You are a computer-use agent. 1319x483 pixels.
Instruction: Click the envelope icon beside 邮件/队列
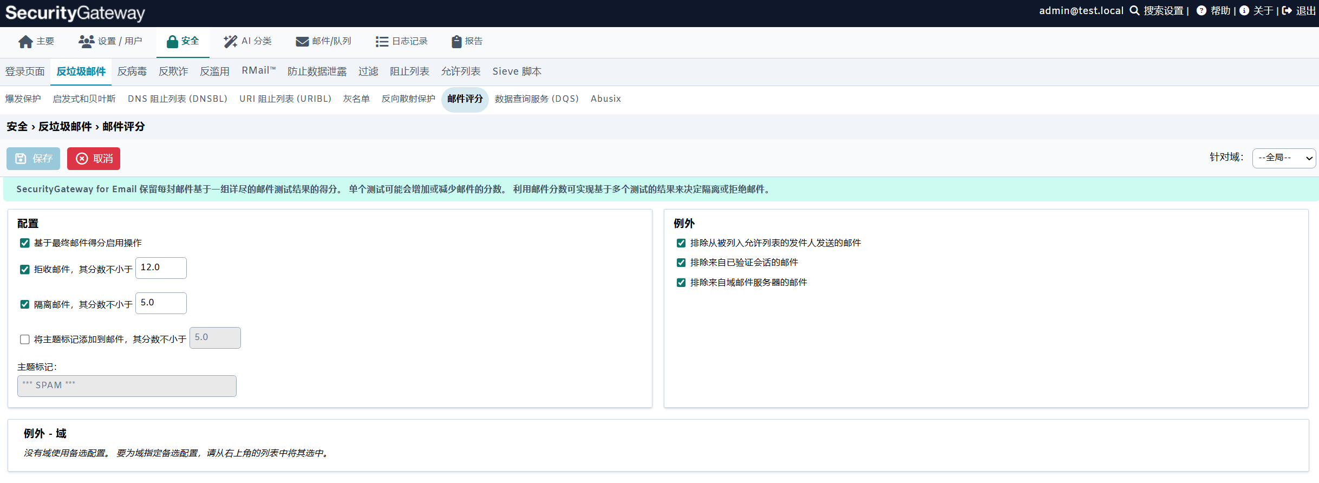click(302, 42)
